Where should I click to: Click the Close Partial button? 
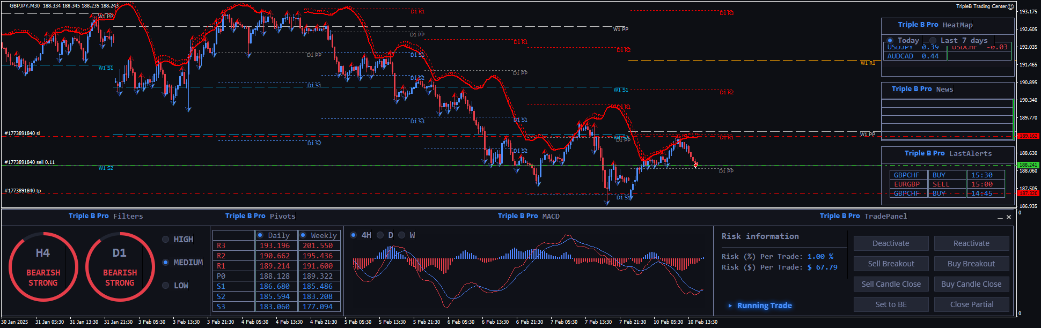coord(971,304)
